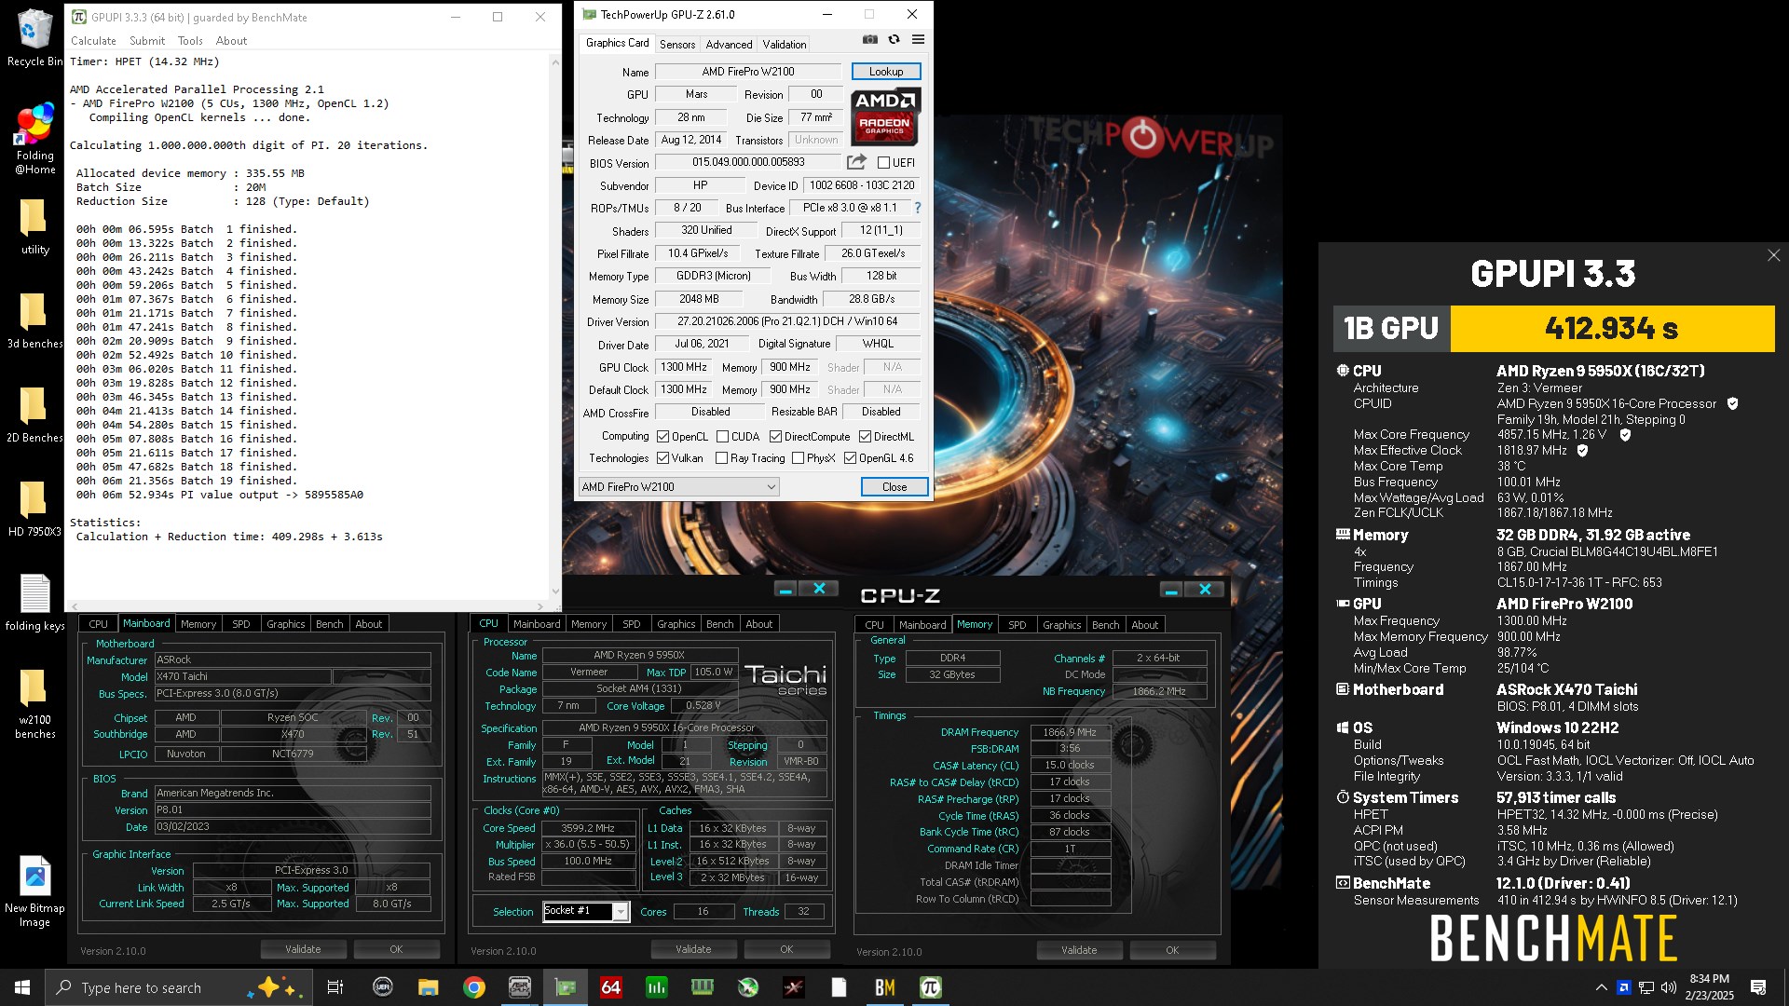Toggle the Ray Tracing checkbox

[x=721, y=457]
